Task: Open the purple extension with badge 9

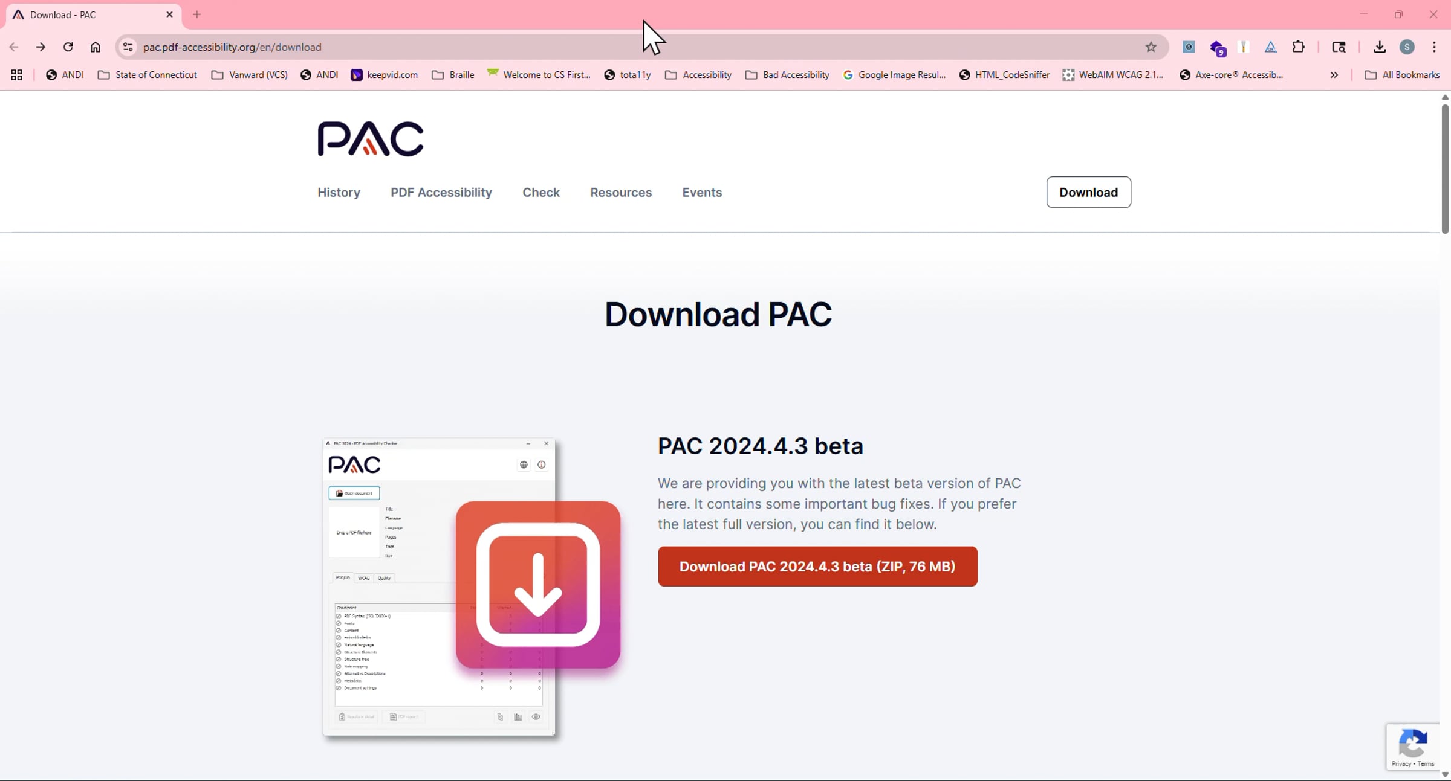Action: coord(1217,48)
